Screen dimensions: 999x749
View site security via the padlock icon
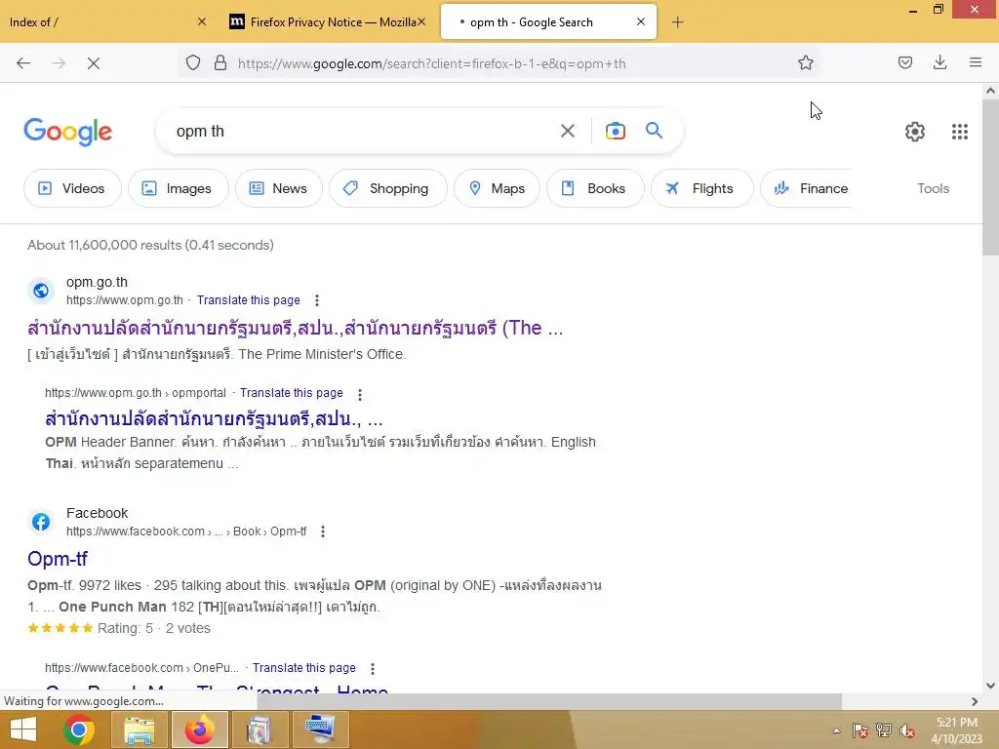click(x=220, y=63)
